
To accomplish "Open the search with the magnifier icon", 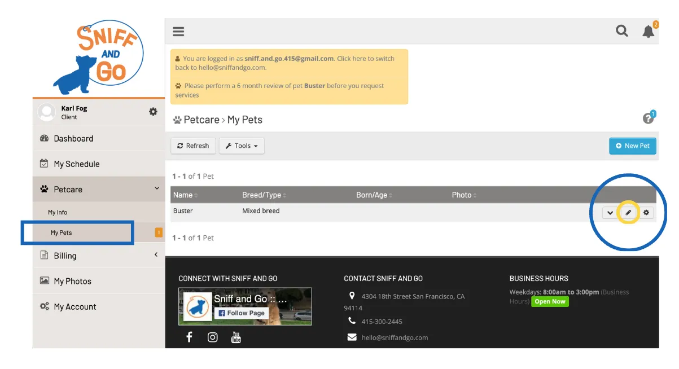I will tap(621, 31).
